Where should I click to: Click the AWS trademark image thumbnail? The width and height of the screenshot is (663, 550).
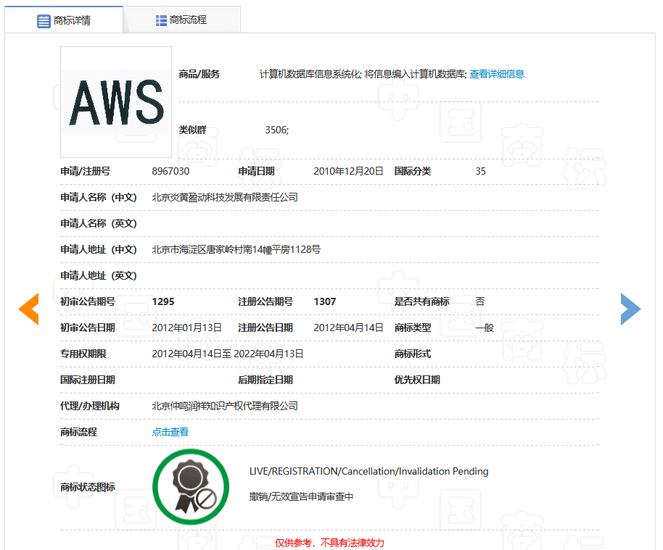click(115, 102)
